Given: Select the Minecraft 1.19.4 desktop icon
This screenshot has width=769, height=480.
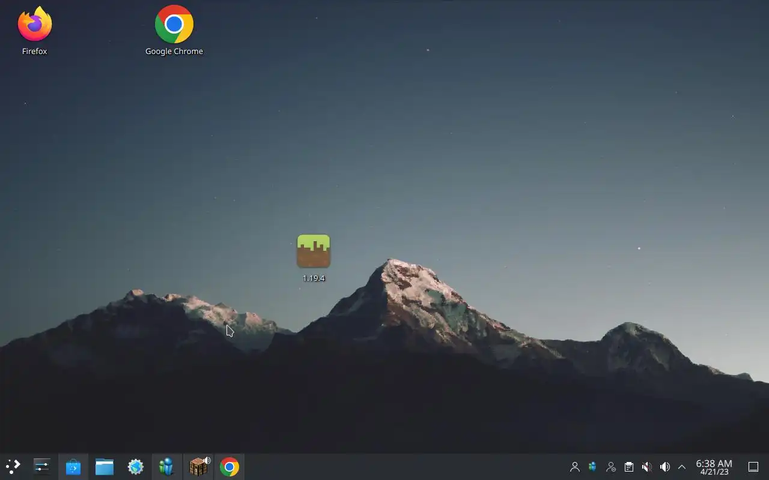Looking at the screenshot, I should click(314, 258).
